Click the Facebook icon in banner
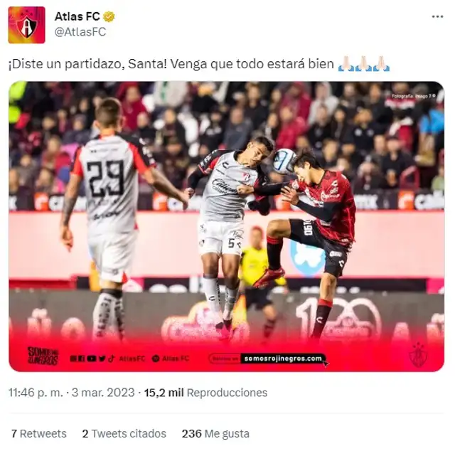 [82, 359]
